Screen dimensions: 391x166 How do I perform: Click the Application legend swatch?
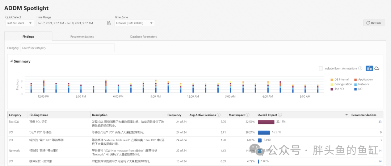(356, 80)
